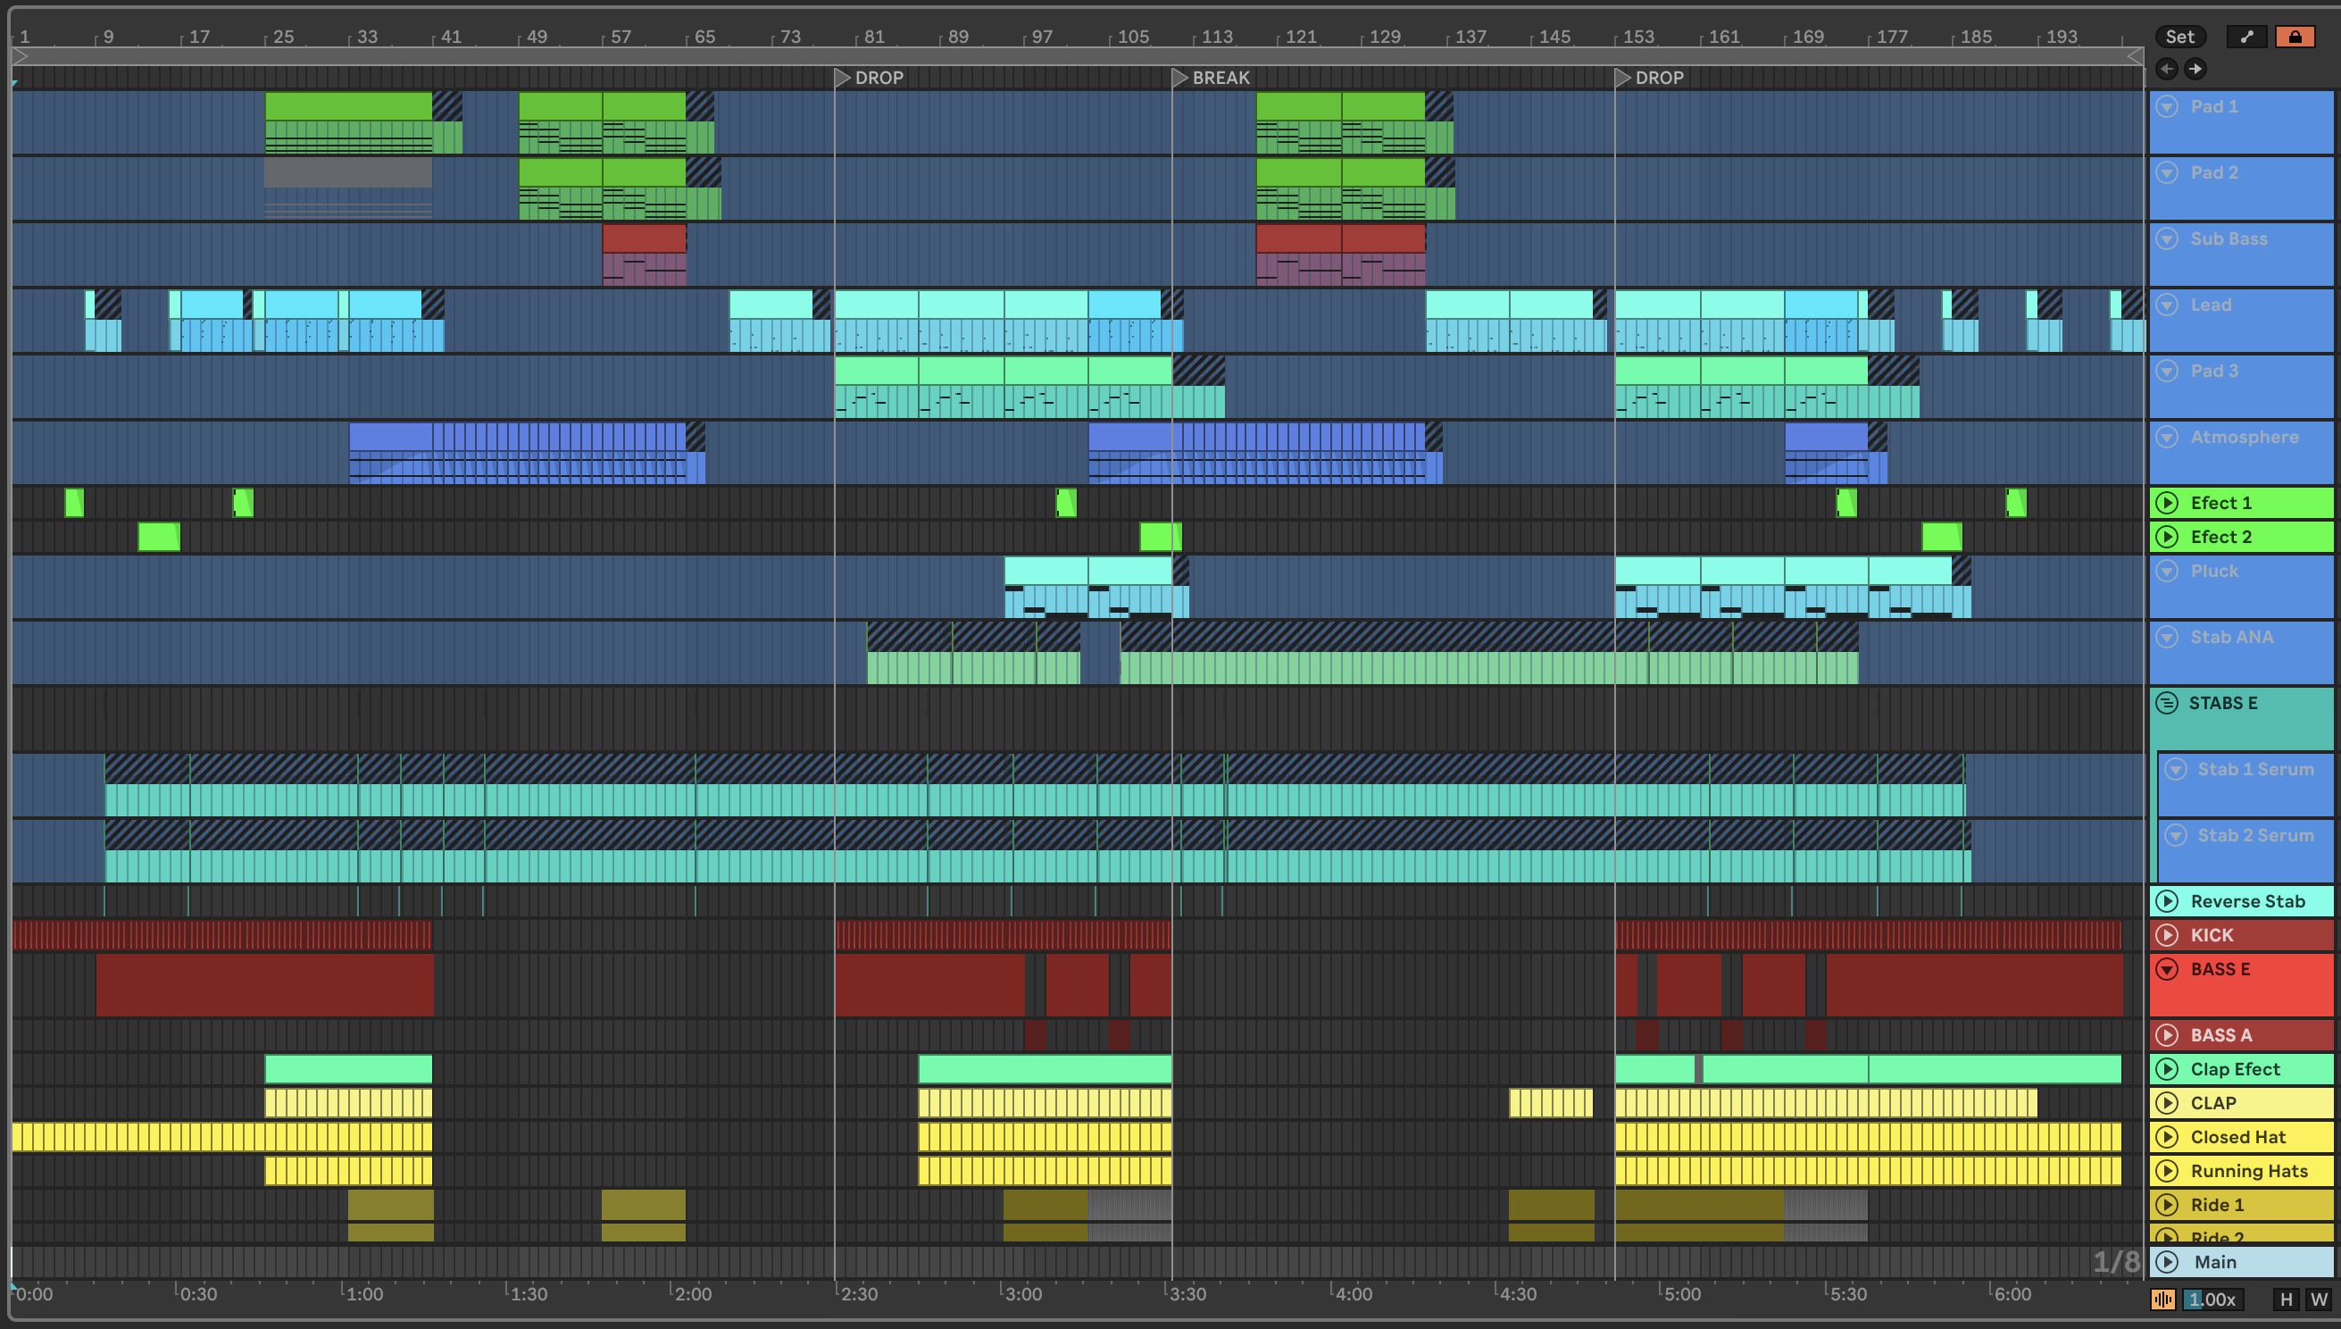Fold the BASS E track arrow
The height and width of the screenshot is (1329, 2341).
click(x=2167, y=969)
